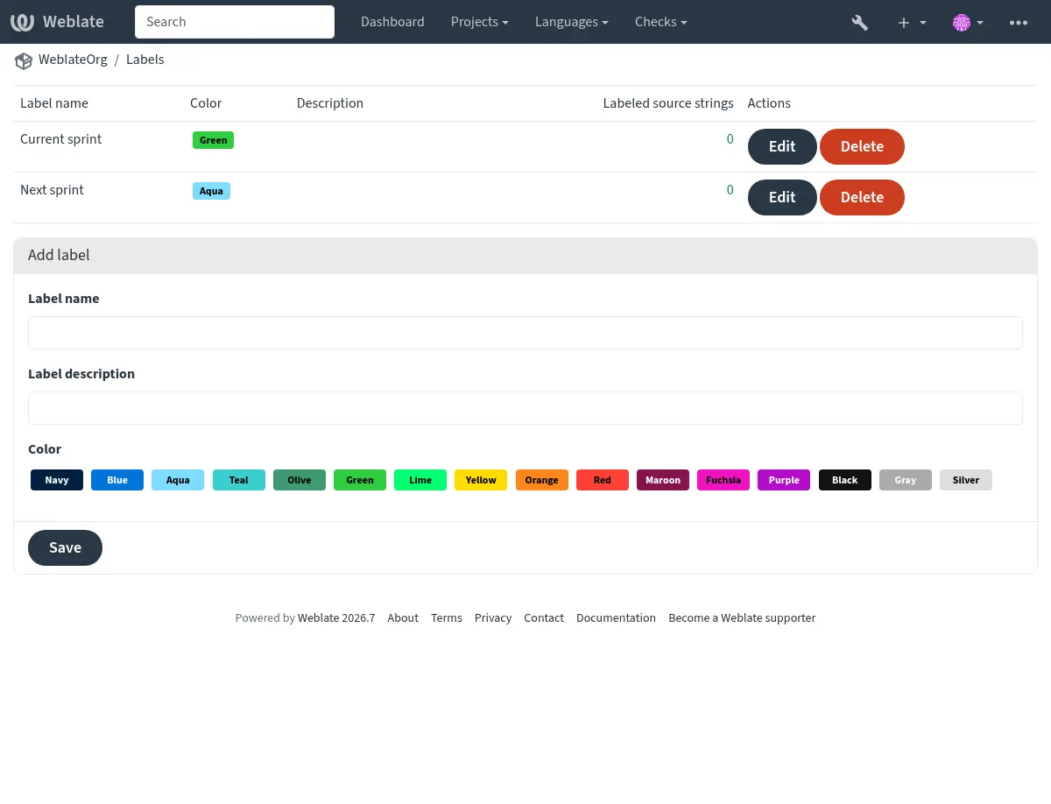Image resolution: width=1051 pixels, height=804 pixels.
Task: Edit the Current sprint label
Action: click(x=782, y=146)
